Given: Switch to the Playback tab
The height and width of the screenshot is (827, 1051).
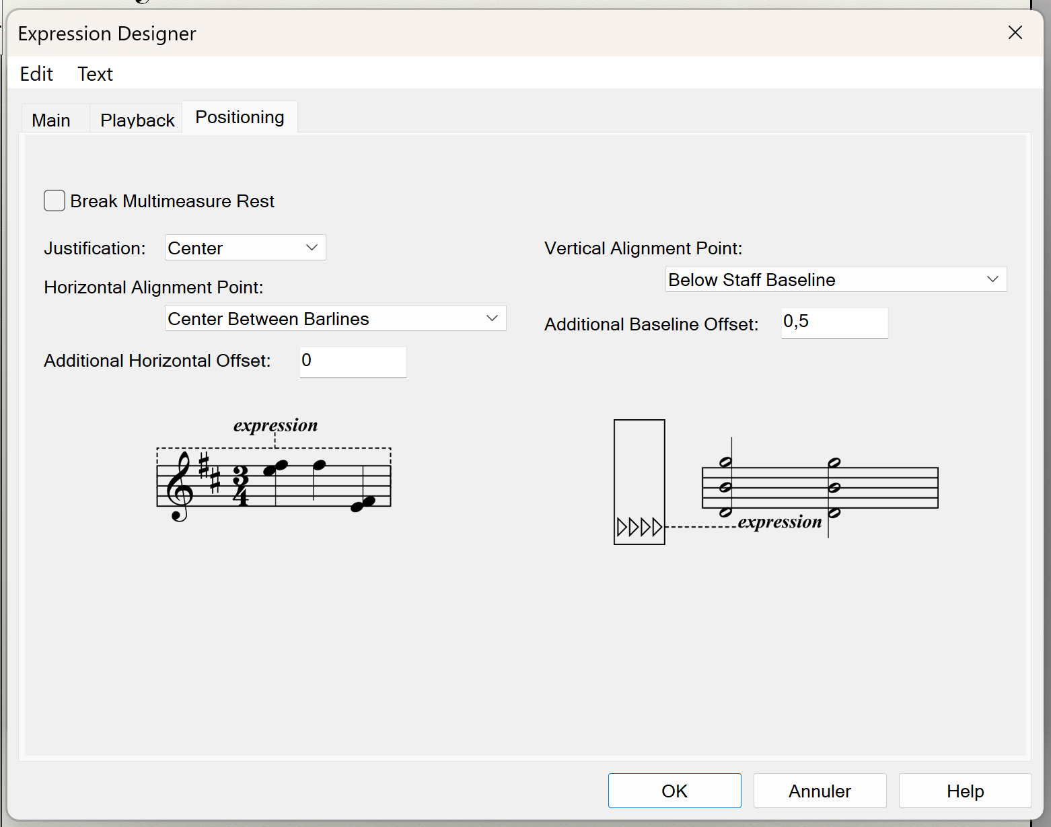Looking at the screenshot, I should [x=137, y=120].
